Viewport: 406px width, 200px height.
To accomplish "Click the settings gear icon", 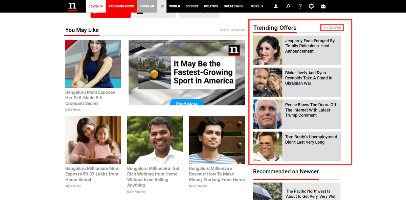I will [x=311, y=6].
